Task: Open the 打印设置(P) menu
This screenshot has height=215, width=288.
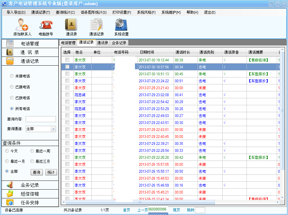Action: (122, 12)
